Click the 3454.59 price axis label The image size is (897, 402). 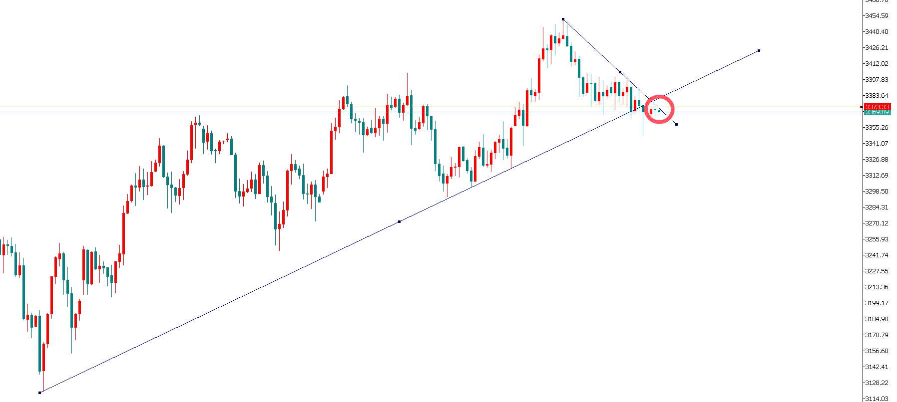[877, 16]
